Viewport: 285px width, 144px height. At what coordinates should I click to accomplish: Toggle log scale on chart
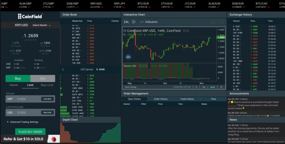[204, 87]
